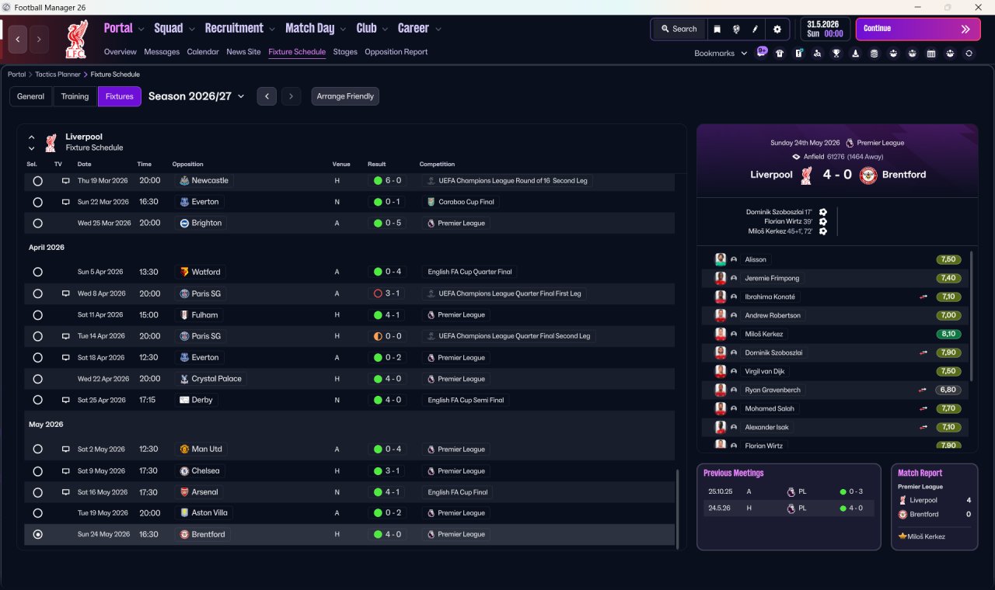Click the 25.10.25 previous meeting row
The image size is (995, 590).
point(789,491)
